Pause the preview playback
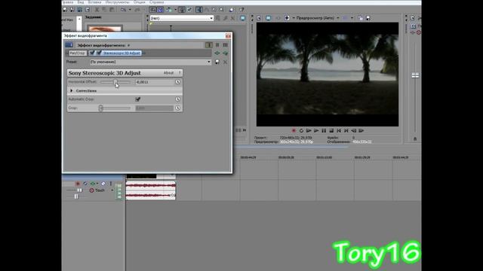This screenshot has width=483, height=271. click(324, 130)
